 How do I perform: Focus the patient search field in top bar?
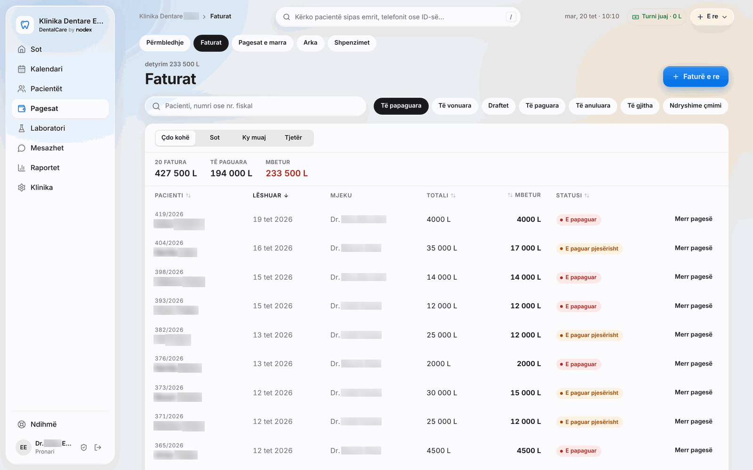[398, 17]
